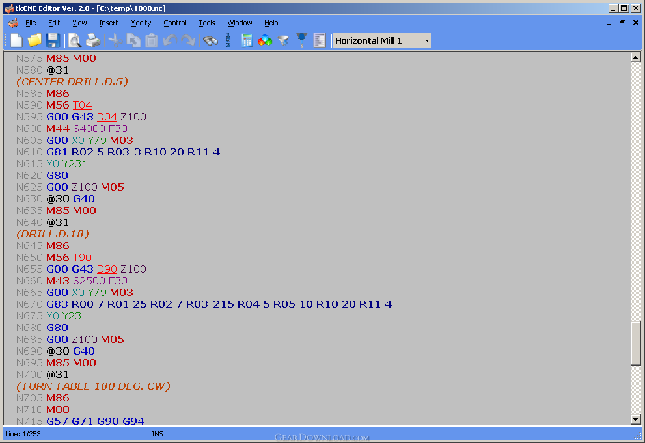Open the Edit menu

pos(54,23)
